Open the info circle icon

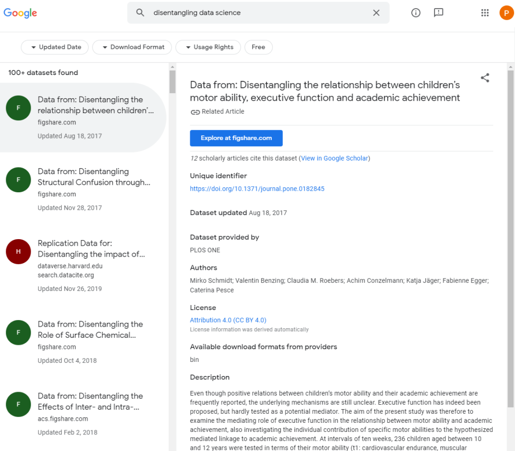click(x=416, y=13)
